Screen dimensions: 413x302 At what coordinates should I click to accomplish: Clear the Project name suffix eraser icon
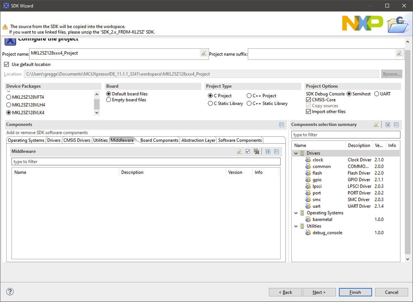[x=399, y=53]
